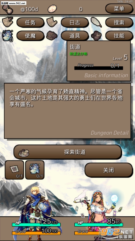This screenshot has width=135, height=241.
Task: Open the 日志 log button
Action: coord(75,23)
